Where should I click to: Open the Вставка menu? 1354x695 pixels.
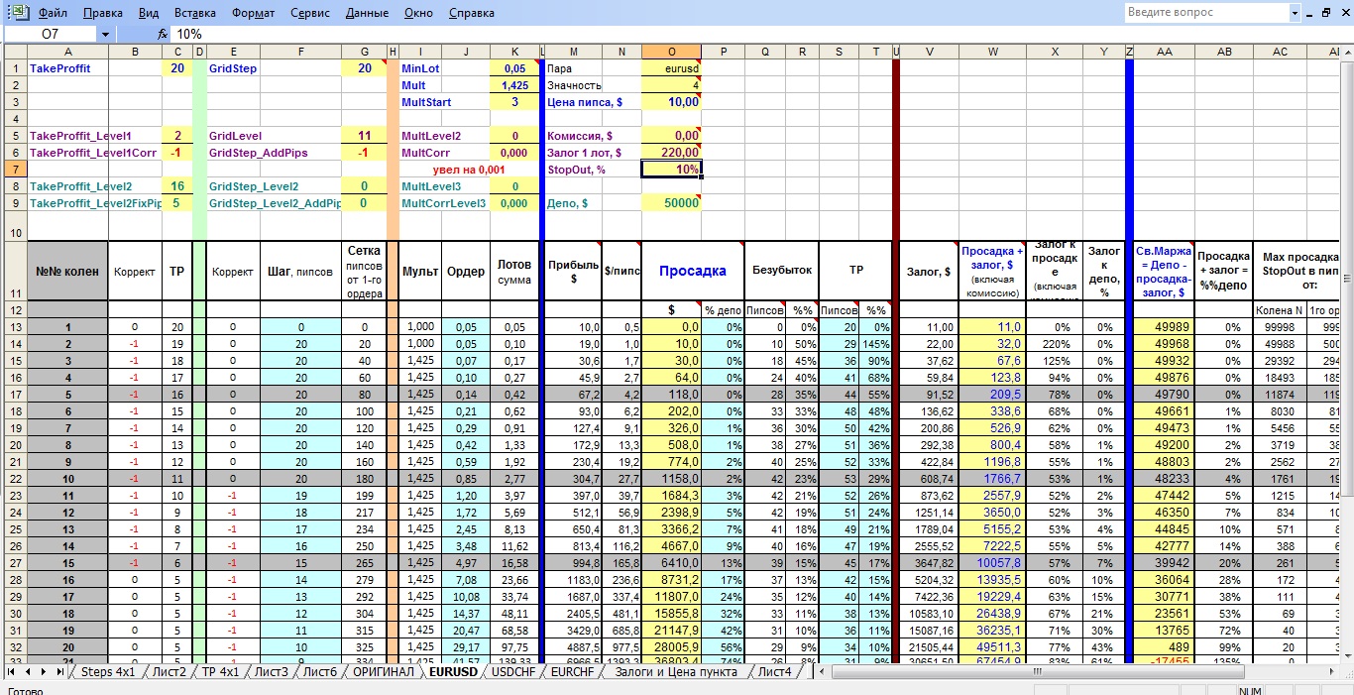tap(194, 13)
